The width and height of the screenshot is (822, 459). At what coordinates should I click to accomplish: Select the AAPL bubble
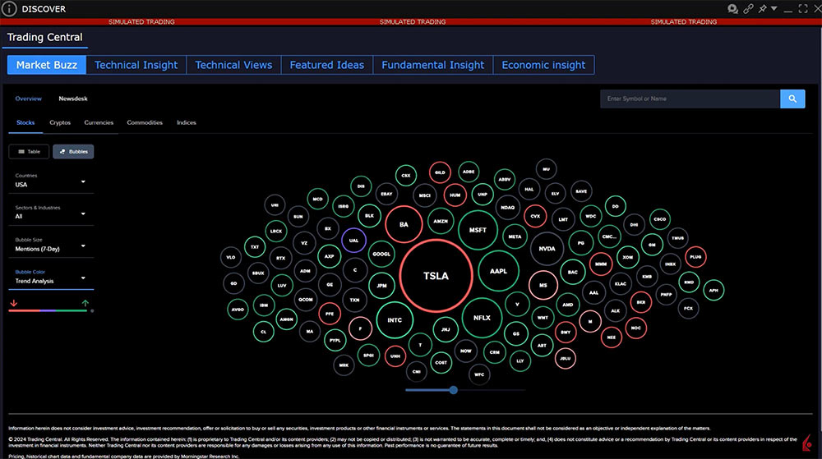(x=498, y=271)
